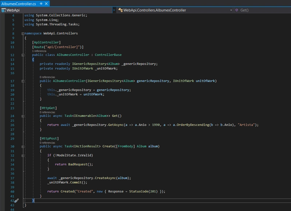291x211 pixels.
Task: Click the "api/[controller]" route string
Action: pos(63,47)
